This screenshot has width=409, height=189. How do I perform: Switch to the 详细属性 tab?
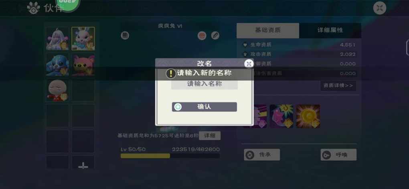point(330,30)
